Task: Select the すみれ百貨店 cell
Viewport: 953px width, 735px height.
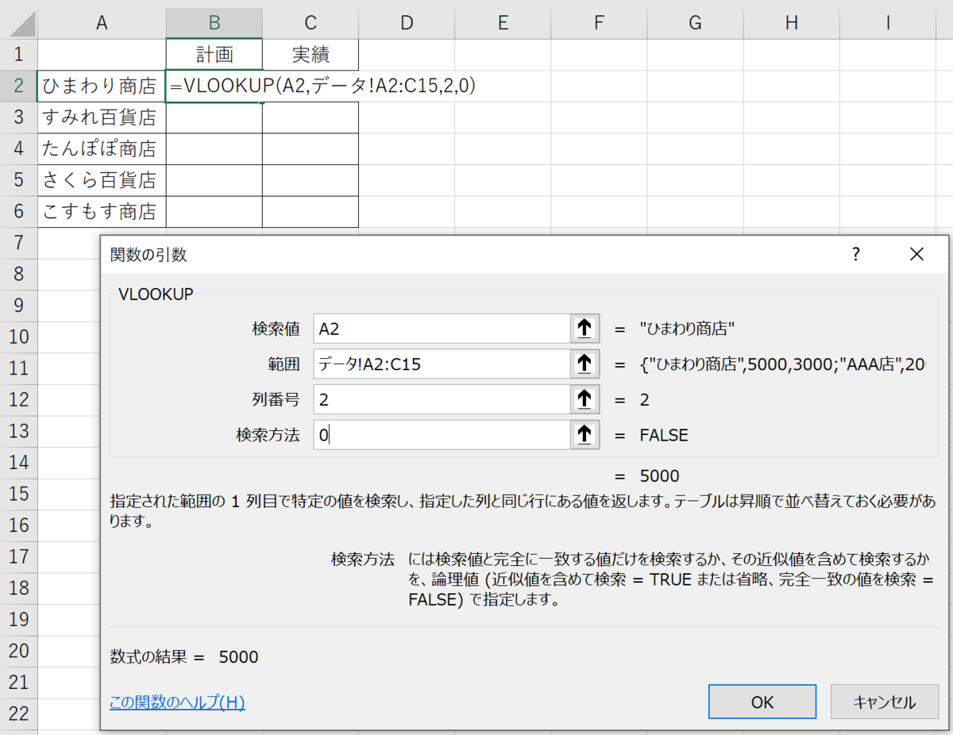Action: [x=102, y=117]
